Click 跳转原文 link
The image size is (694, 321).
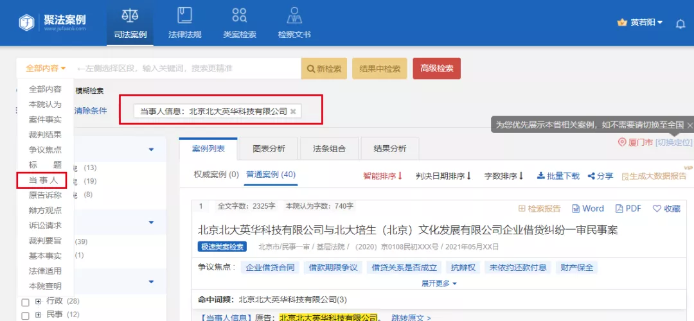pos(411,317)
